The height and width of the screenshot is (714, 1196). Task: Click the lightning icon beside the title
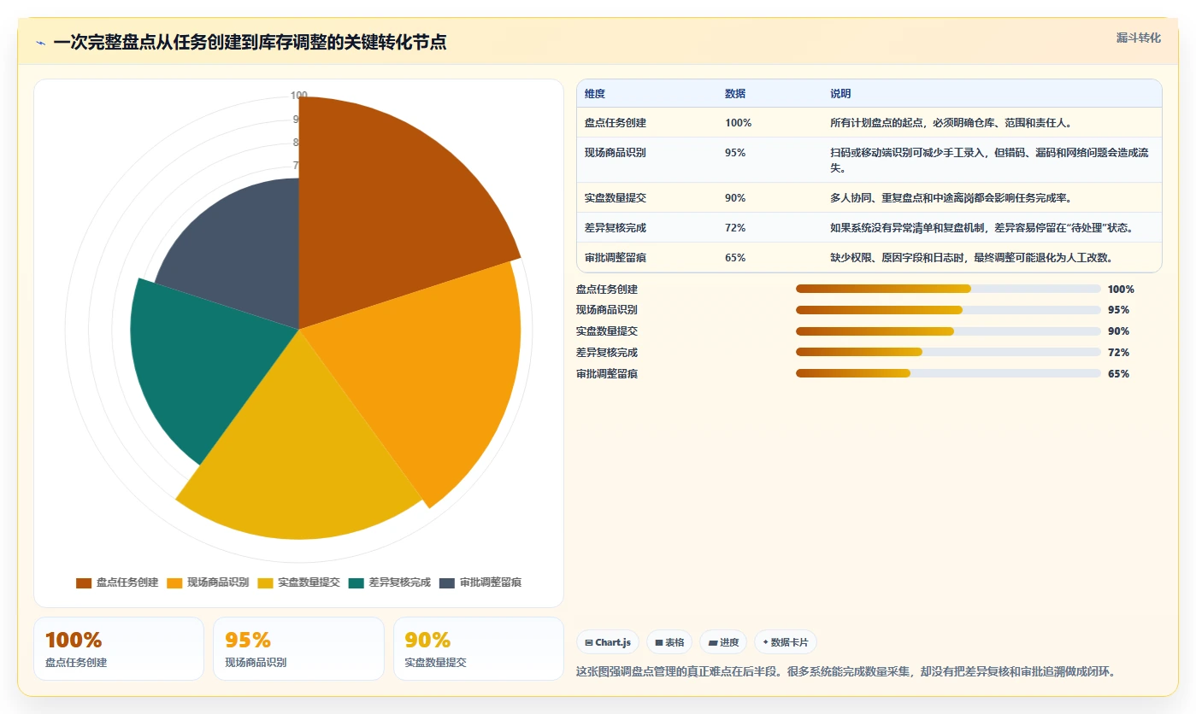[x=41, y=43]
